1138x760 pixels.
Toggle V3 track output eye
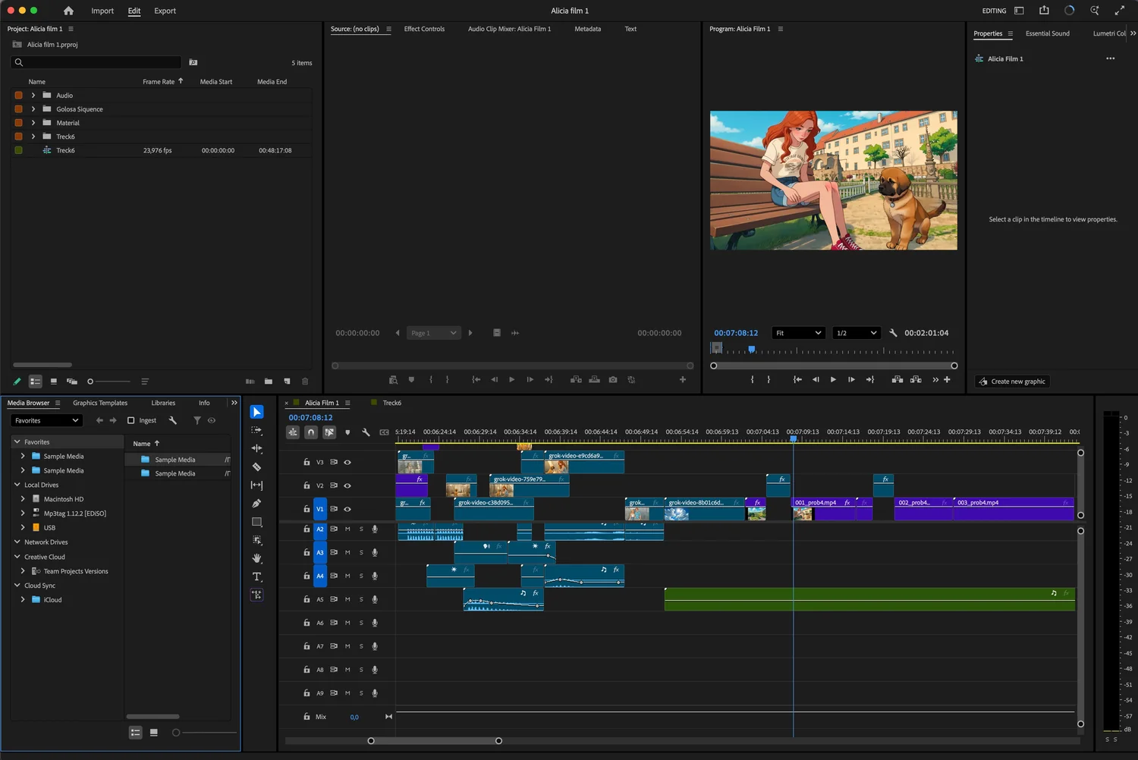coord(347,462)
